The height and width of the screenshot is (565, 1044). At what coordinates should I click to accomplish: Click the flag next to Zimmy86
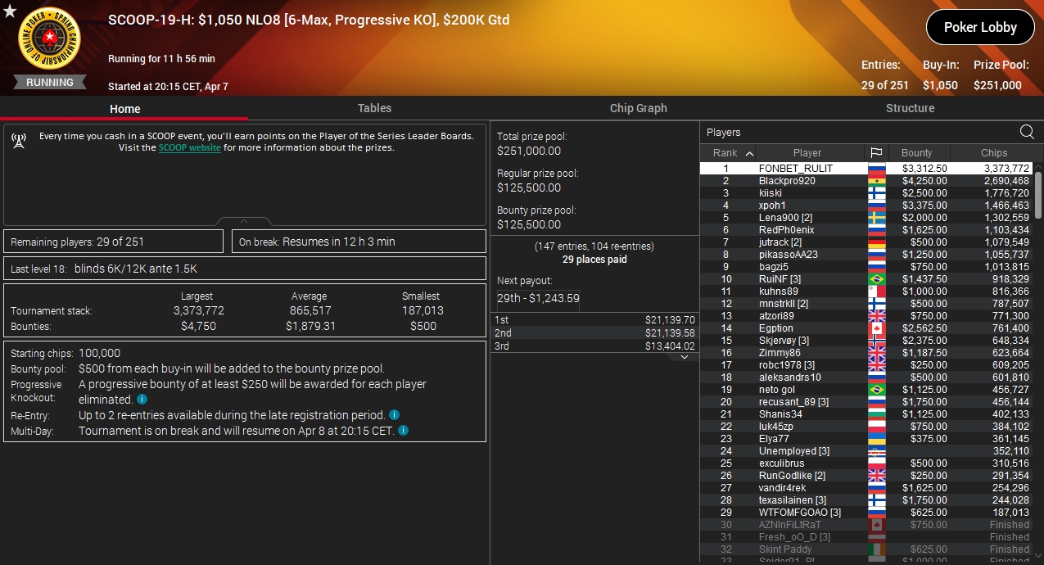(x=876, y=353)
